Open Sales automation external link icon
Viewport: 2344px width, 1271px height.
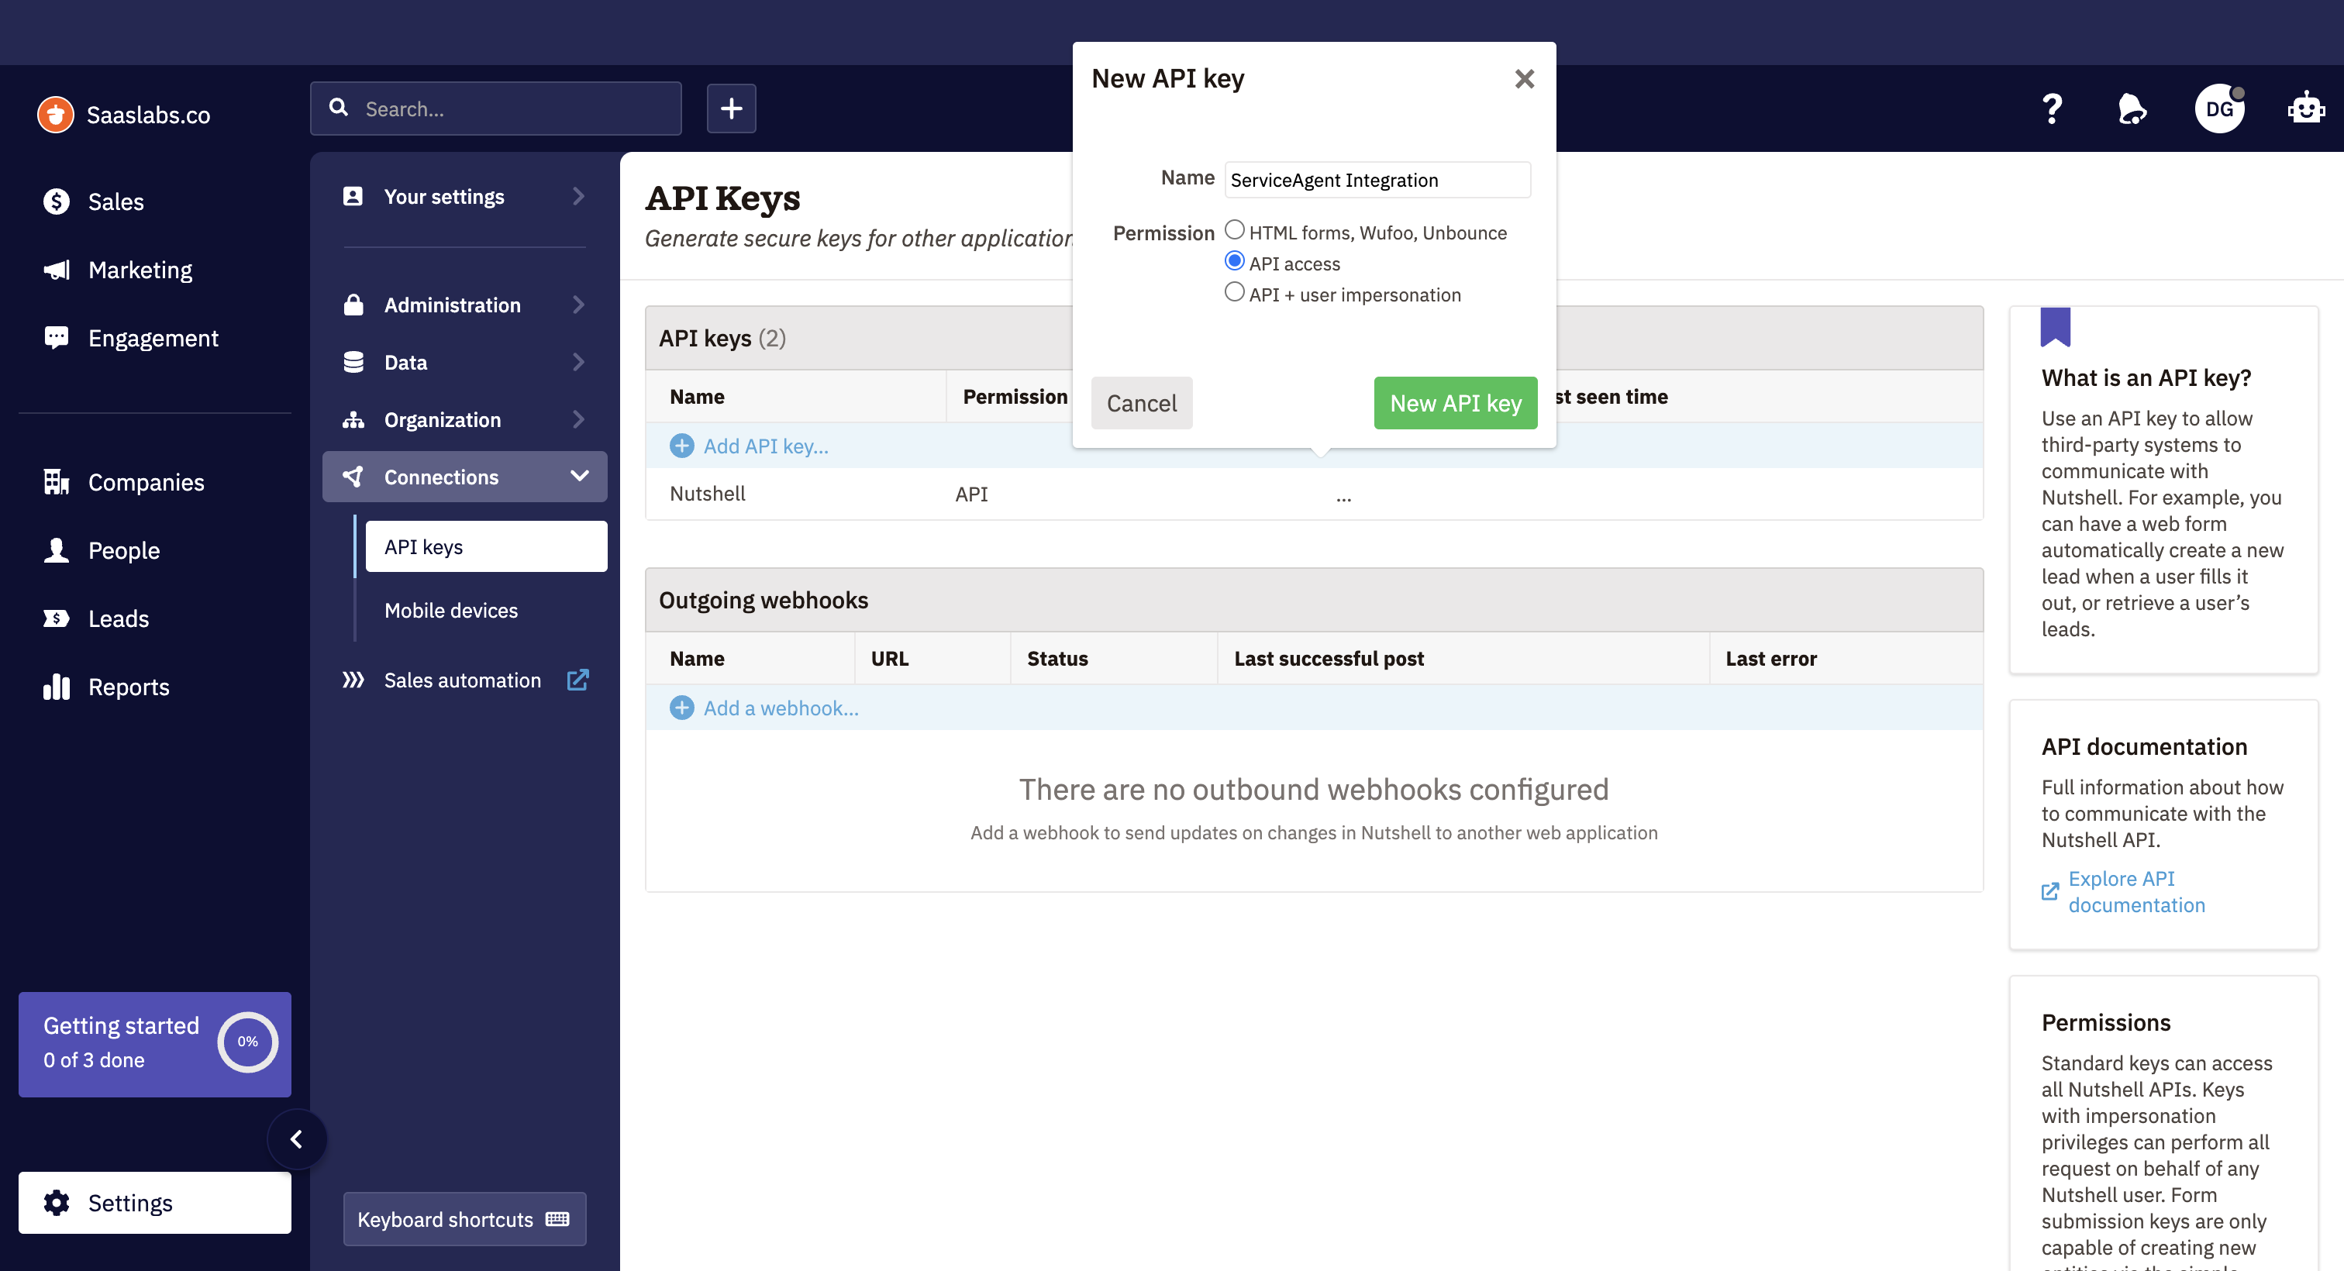577,680
